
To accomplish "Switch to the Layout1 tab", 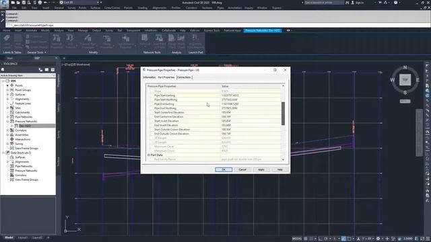I will pos(22,237).
